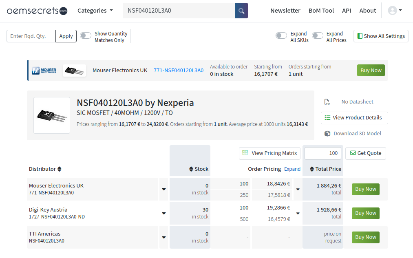Click the Mouser Electronics logo
The height and width of the screenshot is (258, 413).
pos(44,71)
